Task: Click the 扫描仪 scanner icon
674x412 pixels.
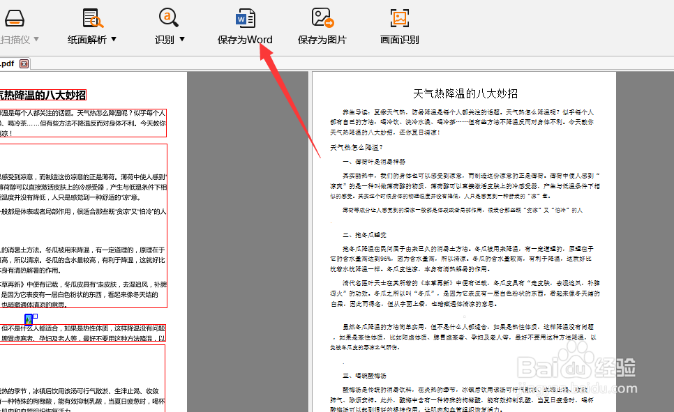Action: [x=15, y=17]
